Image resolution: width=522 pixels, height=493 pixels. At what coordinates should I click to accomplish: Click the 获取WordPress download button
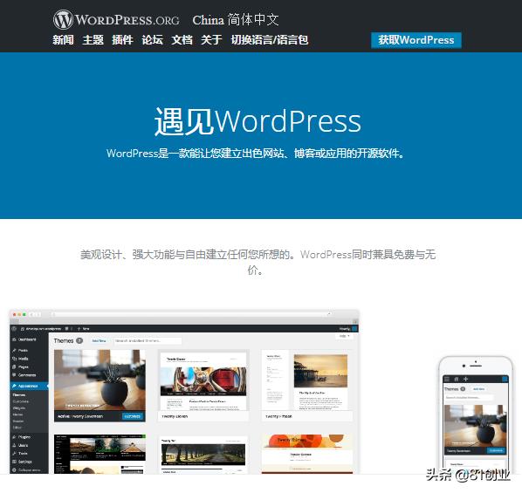pyautogui.click(x=416, y=40)
